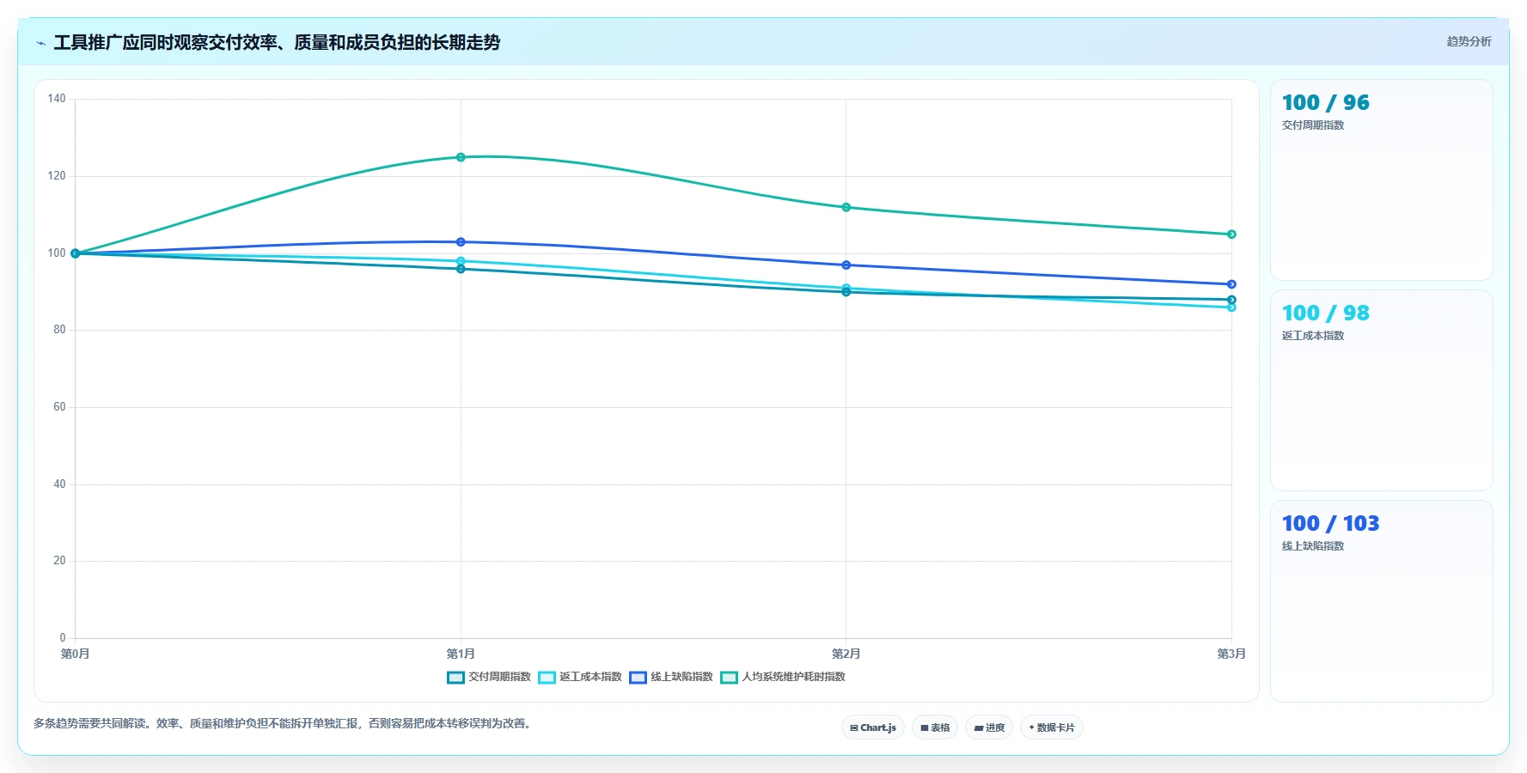
Task: Click the 第0月 x-axis label
Action: [76, 654]
